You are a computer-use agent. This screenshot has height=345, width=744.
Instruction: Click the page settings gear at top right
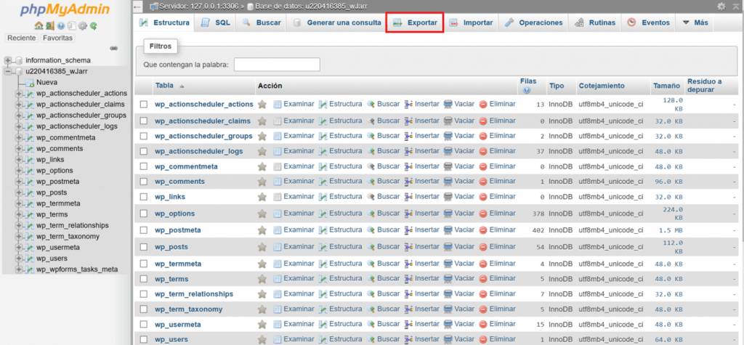(721, 6)
